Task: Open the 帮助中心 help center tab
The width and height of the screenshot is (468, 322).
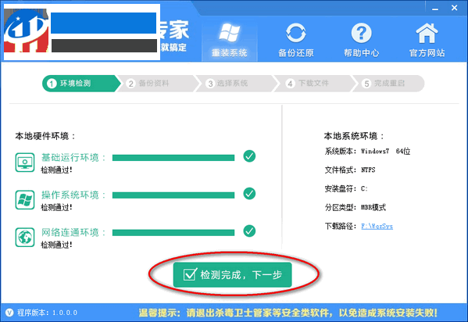Action: pos(362,40)
